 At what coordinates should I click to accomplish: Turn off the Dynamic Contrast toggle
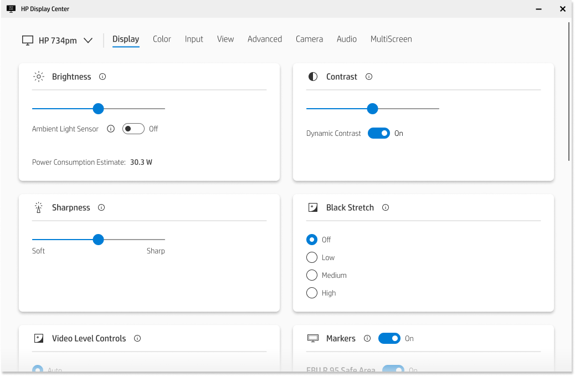pos(379,134)
